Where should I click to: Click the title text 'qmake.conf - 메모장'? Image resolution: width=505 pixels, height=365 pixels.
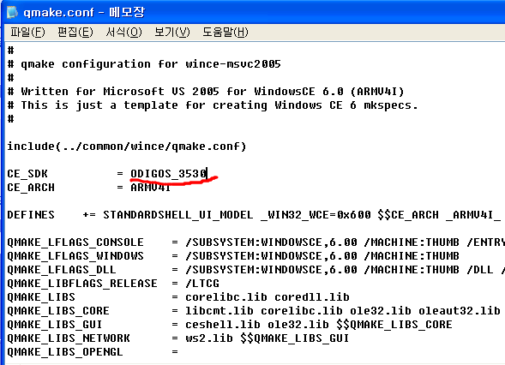coord(84,12)
